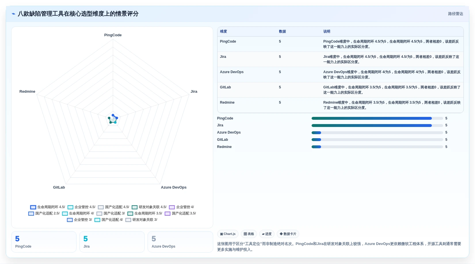The image size is (475, 264).
Task: Switch to the 表格 tab
Action: point(249,234)
